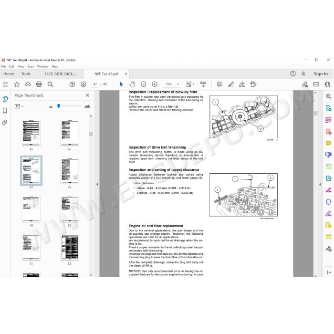Click the enlarge thumbnail size icon
Viewport: 334px width, 334px height.
click(87, 106)
